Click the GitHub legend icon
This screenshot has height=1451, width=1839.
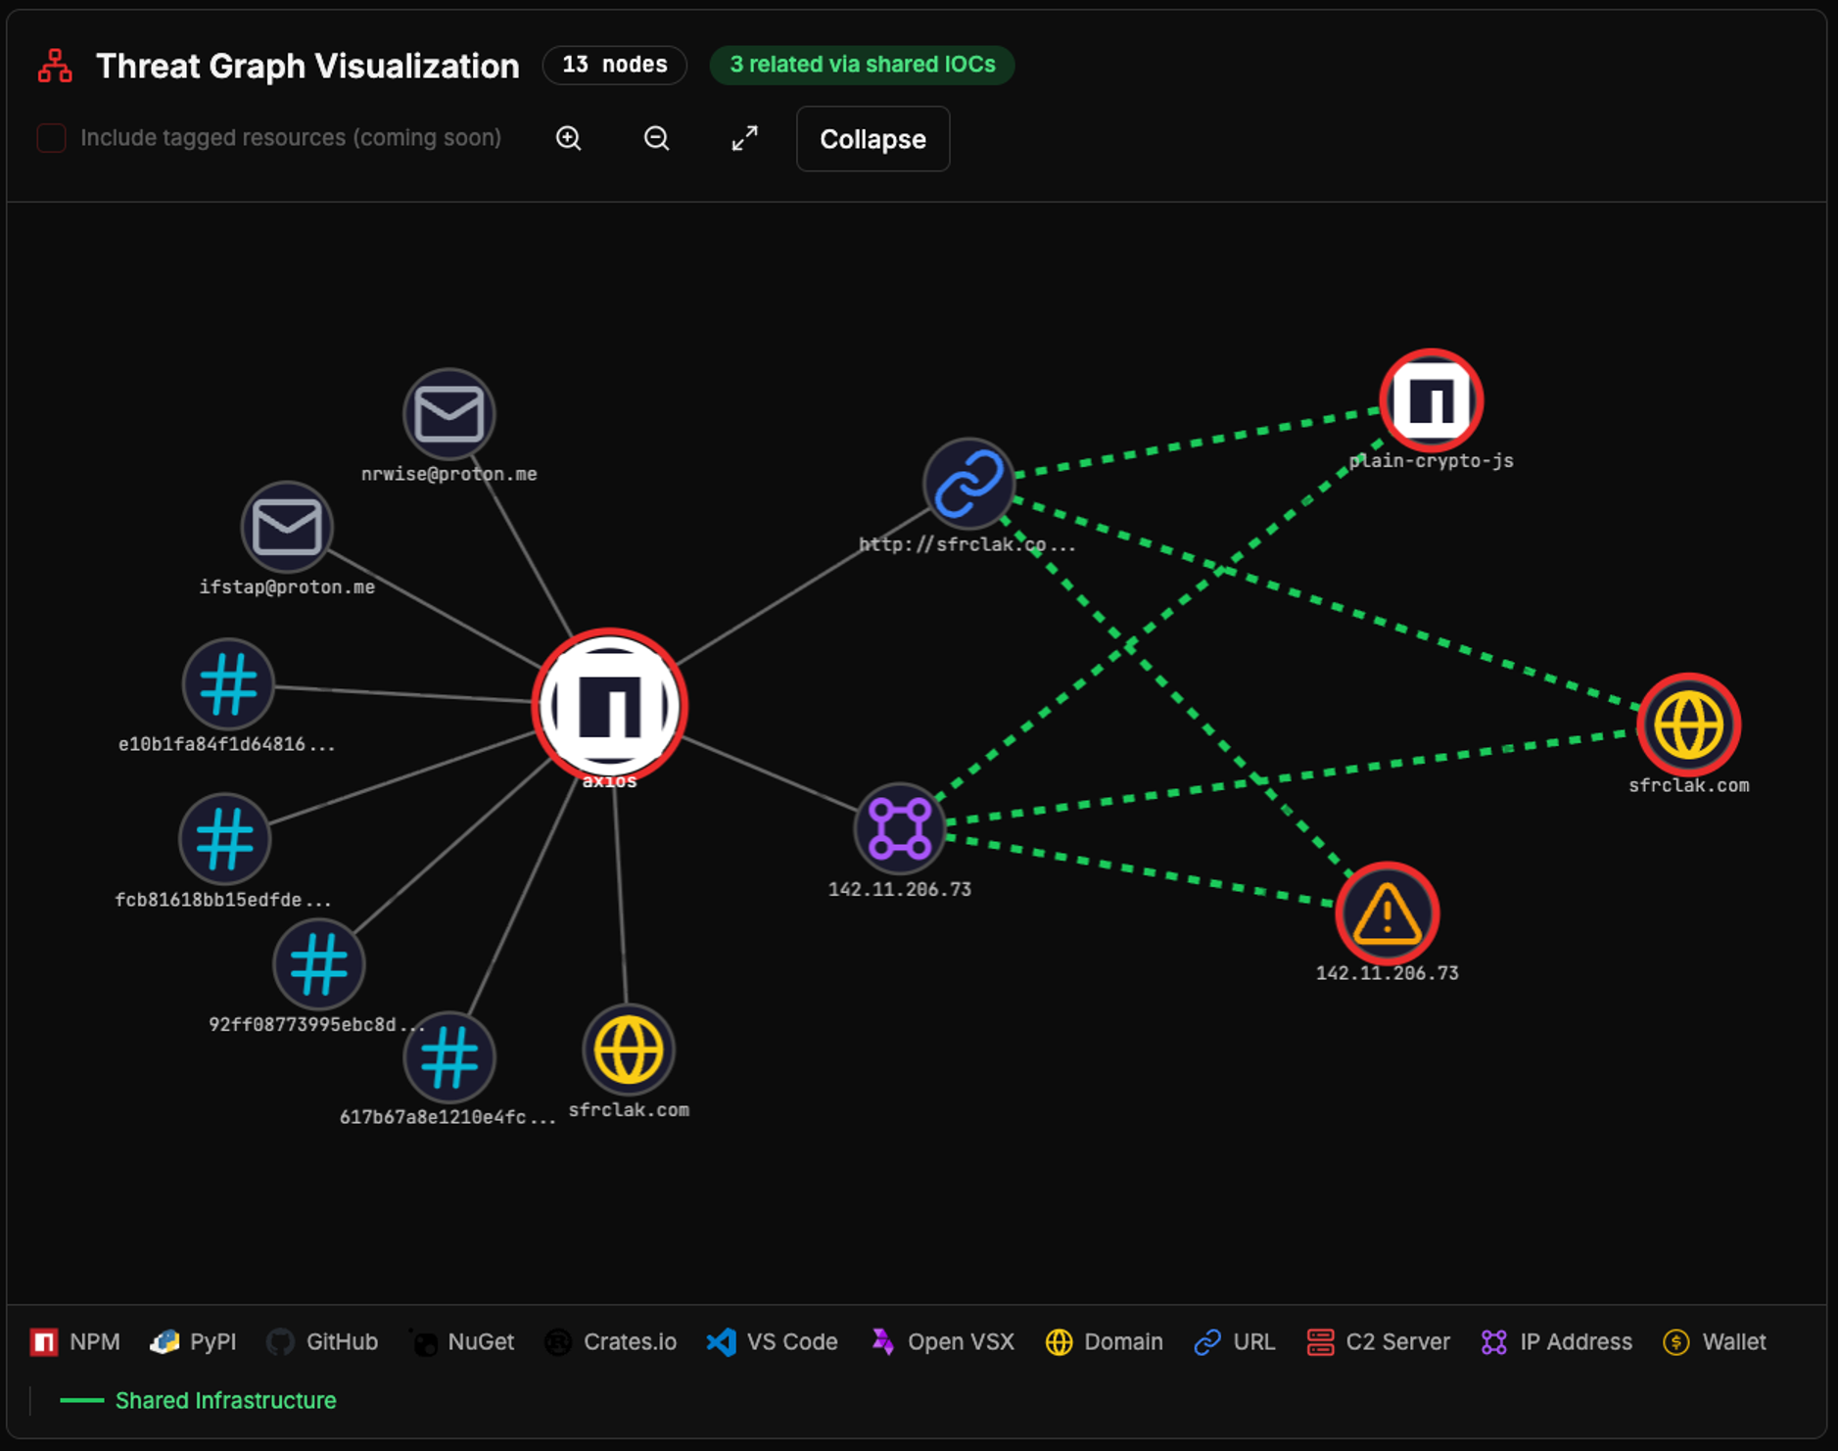(281, 1341)
